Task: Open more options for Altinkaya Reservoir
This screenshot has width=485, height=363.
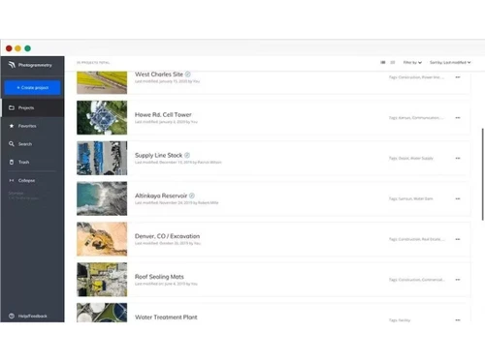Action: pyautogui.click(x=458, y=198)
